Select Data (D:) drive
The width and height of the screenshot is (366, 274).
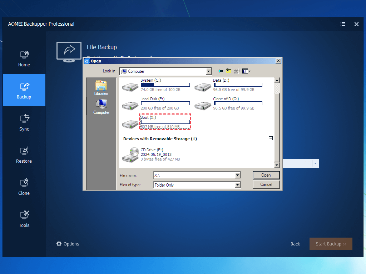(x=228, y=85)
